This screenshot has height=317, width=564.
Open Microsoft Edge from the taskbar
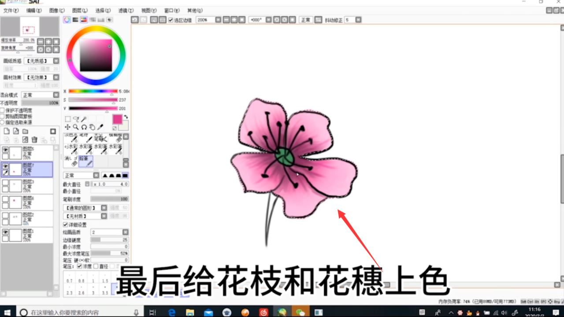(x=172, y=312)
